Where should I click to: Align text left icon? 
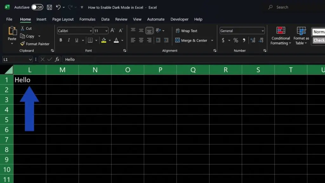pyautogui.click(x=133, y=40)
